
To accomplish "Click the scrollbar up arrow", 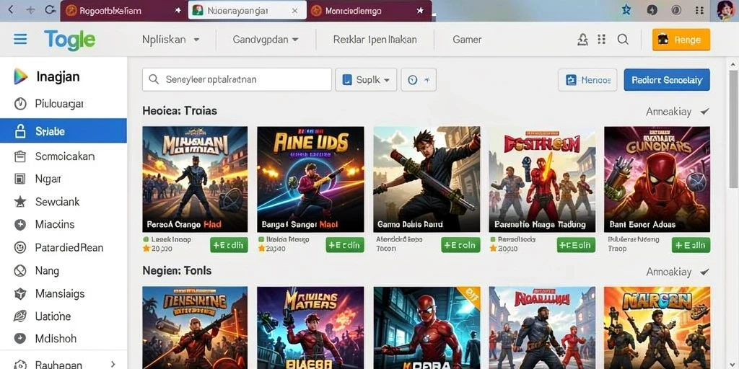I will click(x=733, y=63).
